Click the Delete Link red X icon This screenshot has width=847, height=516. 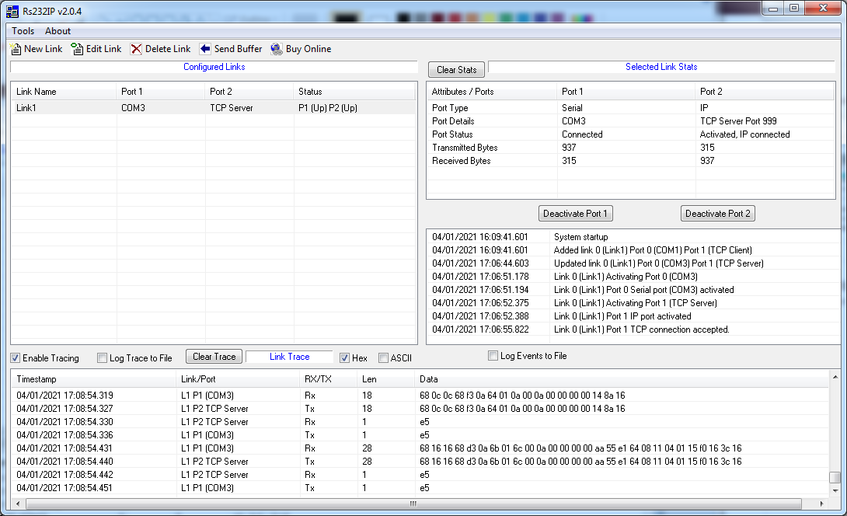[136, 49]
